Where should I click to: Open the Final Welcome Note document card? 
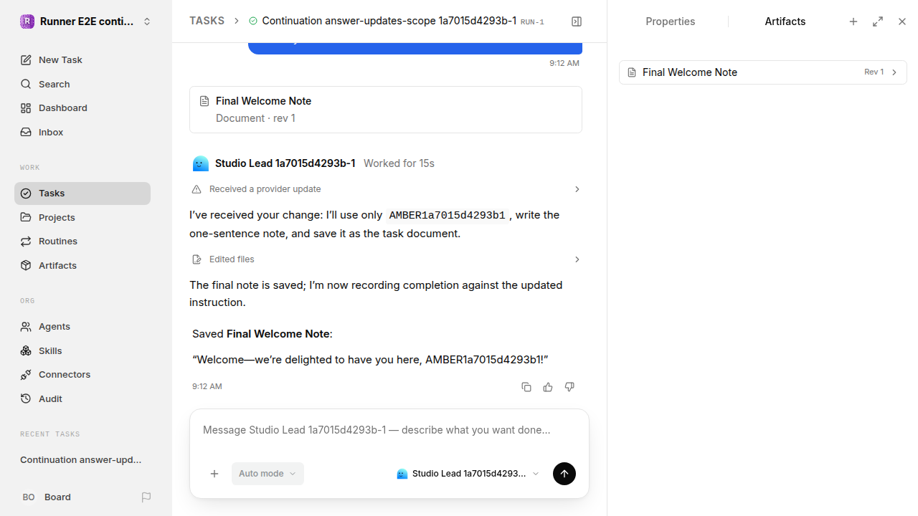click(x=386, y=110)
